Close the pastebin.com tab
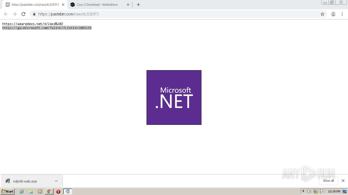Viewport: 348px width, 195px height. 63,5
